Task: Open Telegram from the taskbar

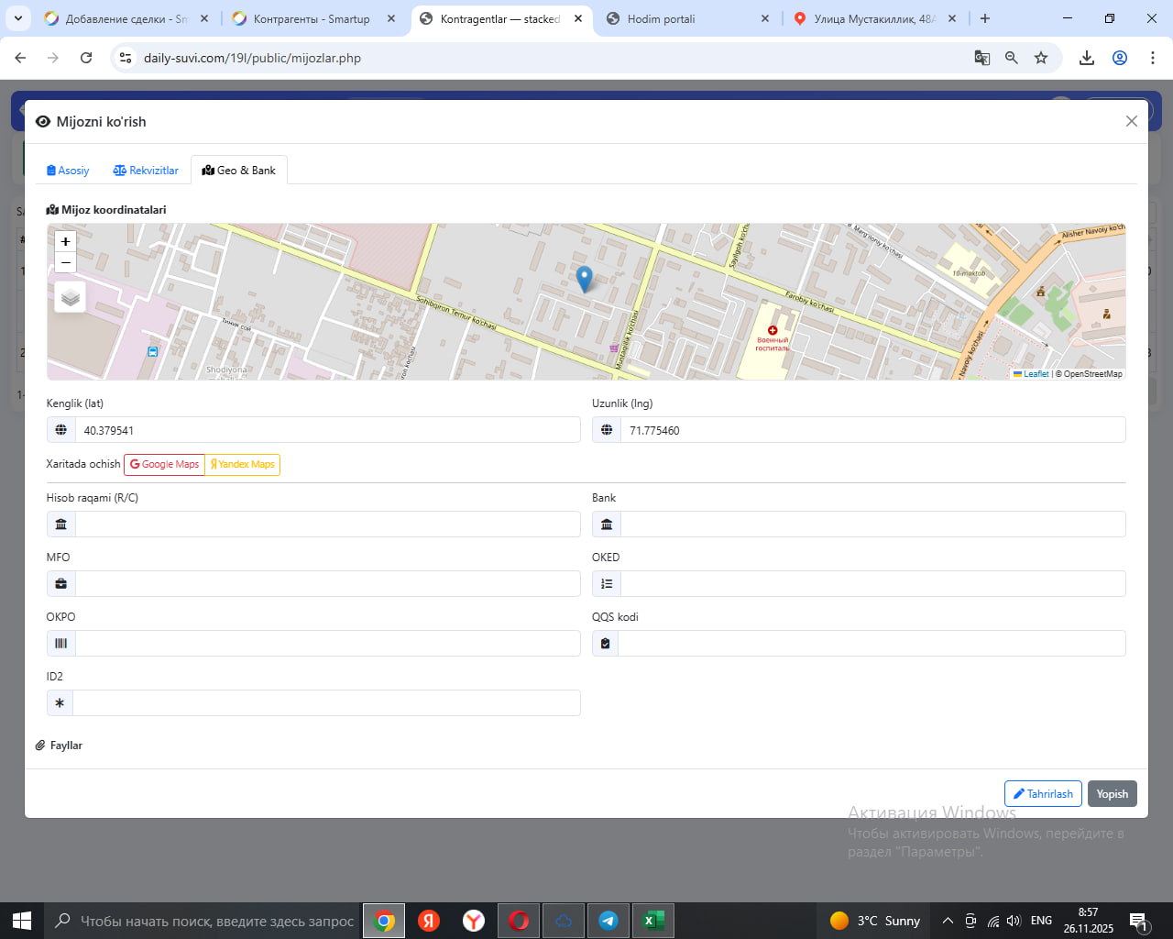Action: (x=608, y=921)
